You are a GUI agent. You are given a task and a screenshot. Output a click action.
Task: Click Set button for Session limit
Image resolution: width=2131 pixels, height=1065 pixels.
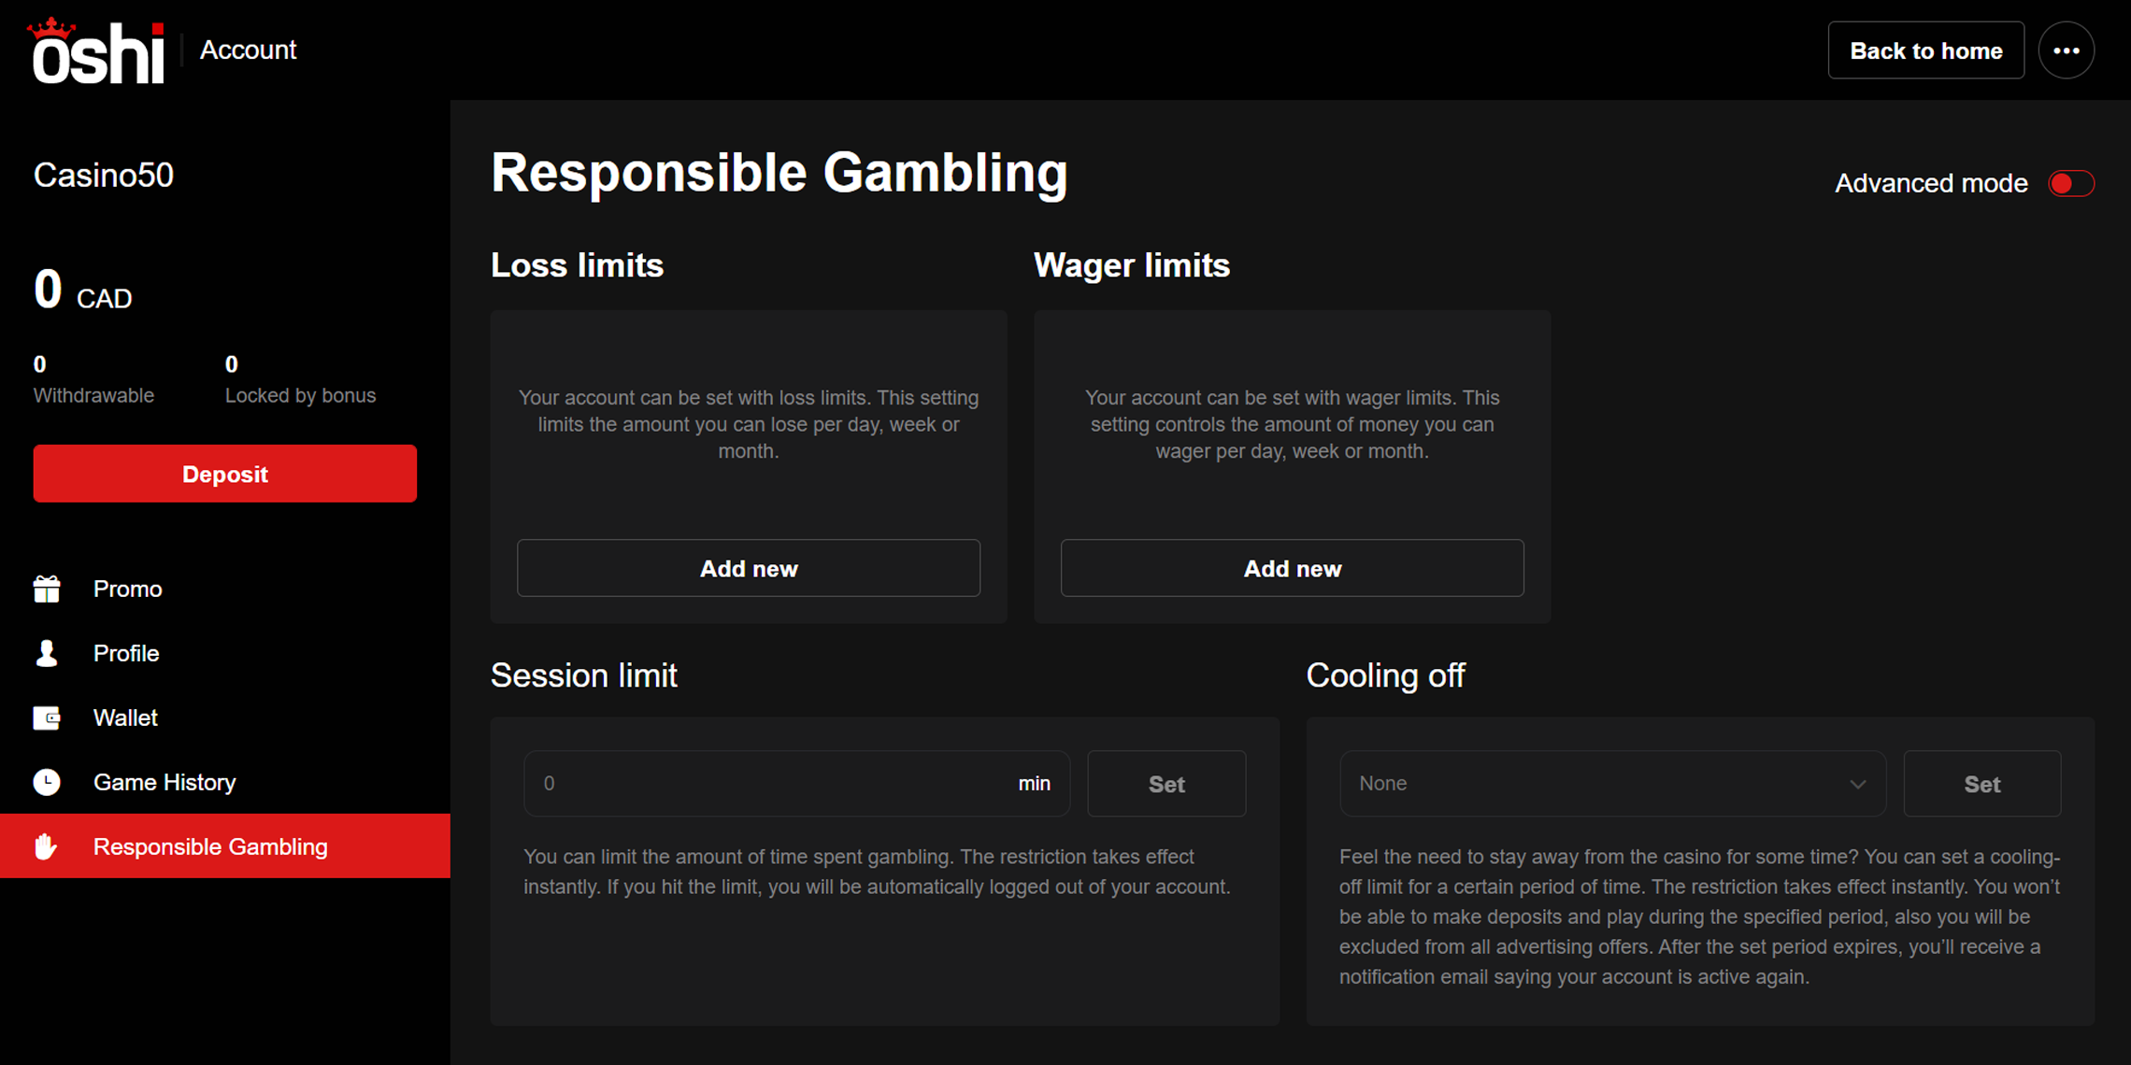[x=1166, y=784]
